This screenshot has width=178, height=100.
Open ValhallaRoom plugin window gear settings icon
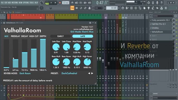(4, 23)
